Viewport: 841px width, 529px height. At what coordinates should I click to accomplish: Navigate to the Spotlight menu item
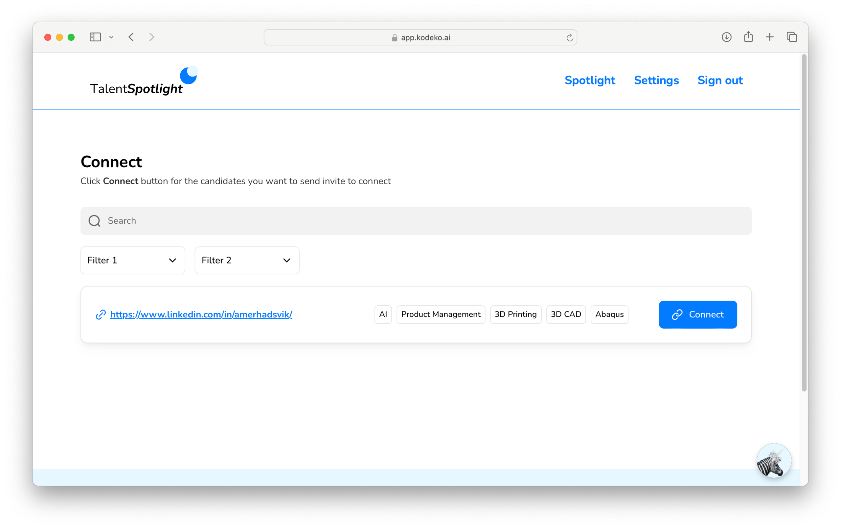point(590,80)
